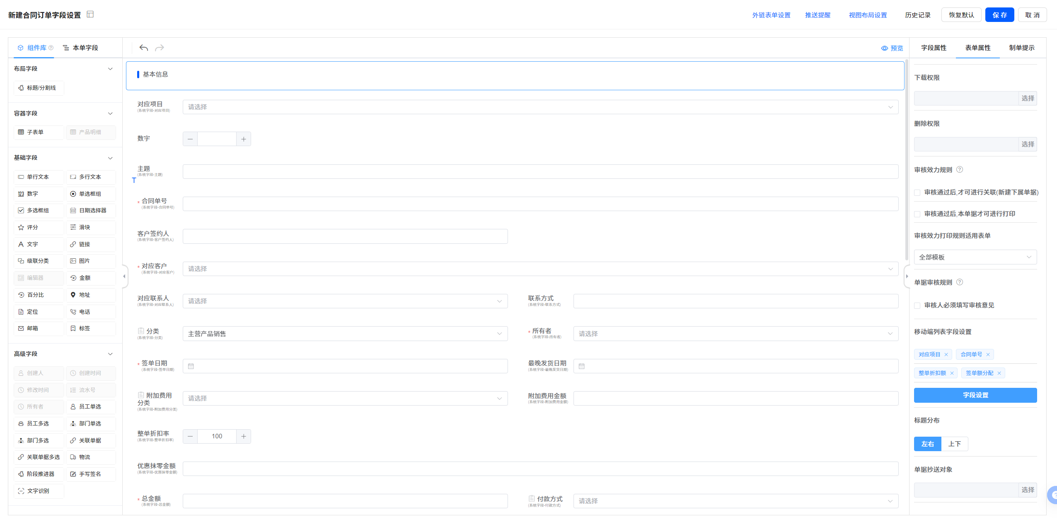Click the layout icon beside page title
Viewport: 1057px width, 524px height.
tap(90, 14)
